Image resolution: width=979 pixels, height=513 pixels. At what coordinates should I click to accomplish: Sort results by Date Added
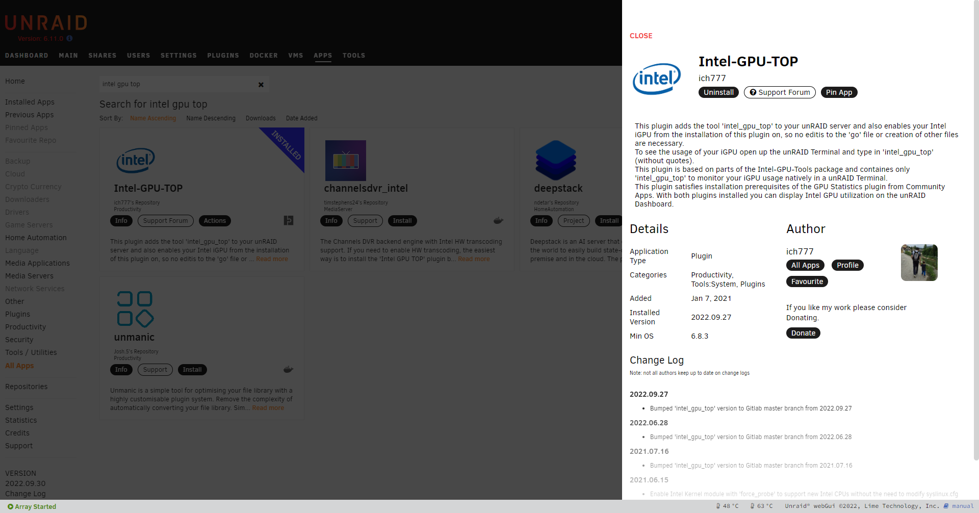click(x=302, y=118)
